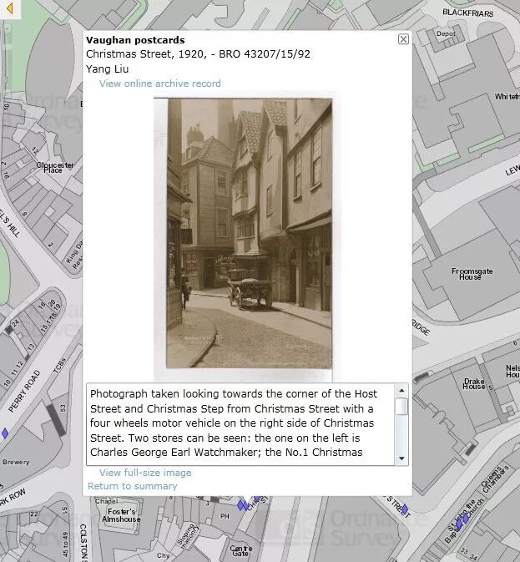
Task: Select the purple marker near St John the Baptist Church
Action: point(462,520)
